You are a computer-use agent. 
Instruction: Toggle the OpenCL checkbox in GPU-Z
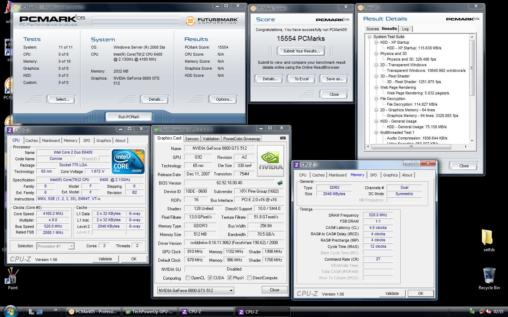tap(188, 278)
